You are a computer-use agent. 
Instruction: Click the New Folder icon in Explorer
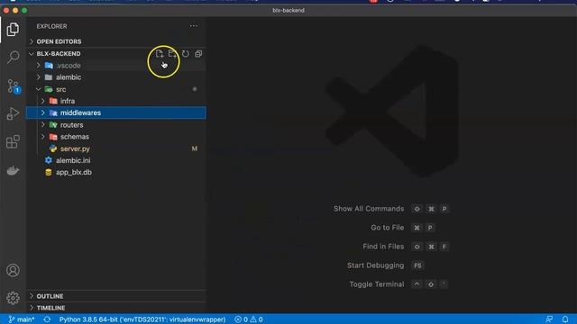pyautogui.click(x=172, y=54)
